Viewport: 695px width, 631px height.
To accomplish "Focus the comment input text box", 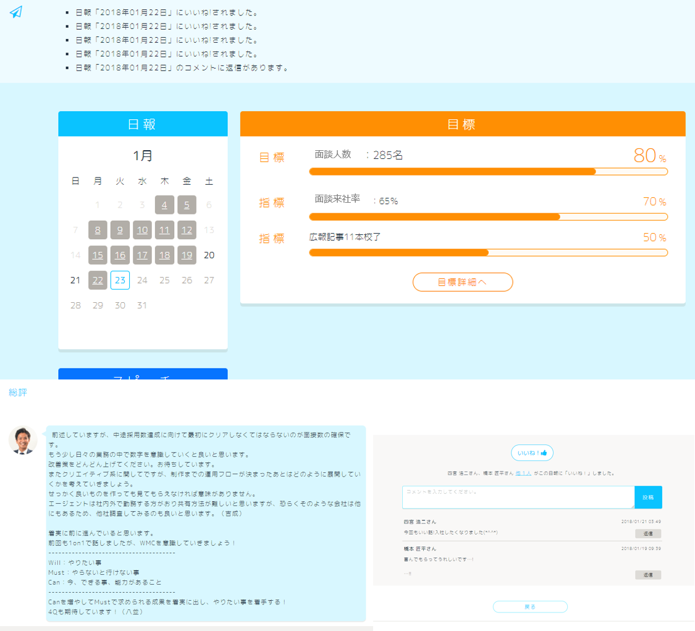I will pyautogui.click(x=518, y=497).
